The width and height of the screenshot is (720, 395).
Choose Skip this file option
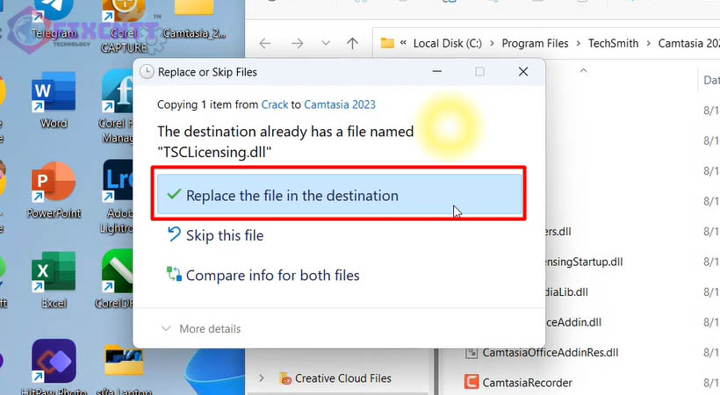pos(224,235)
